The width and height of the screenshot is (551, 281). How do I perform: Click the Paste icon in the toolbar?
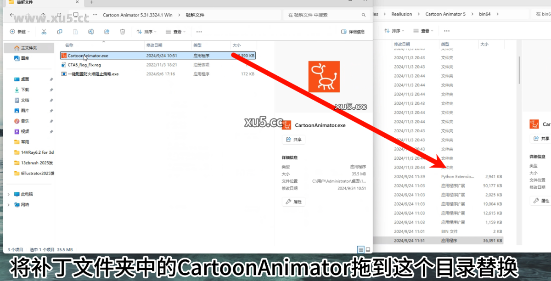tap(75, 32)
